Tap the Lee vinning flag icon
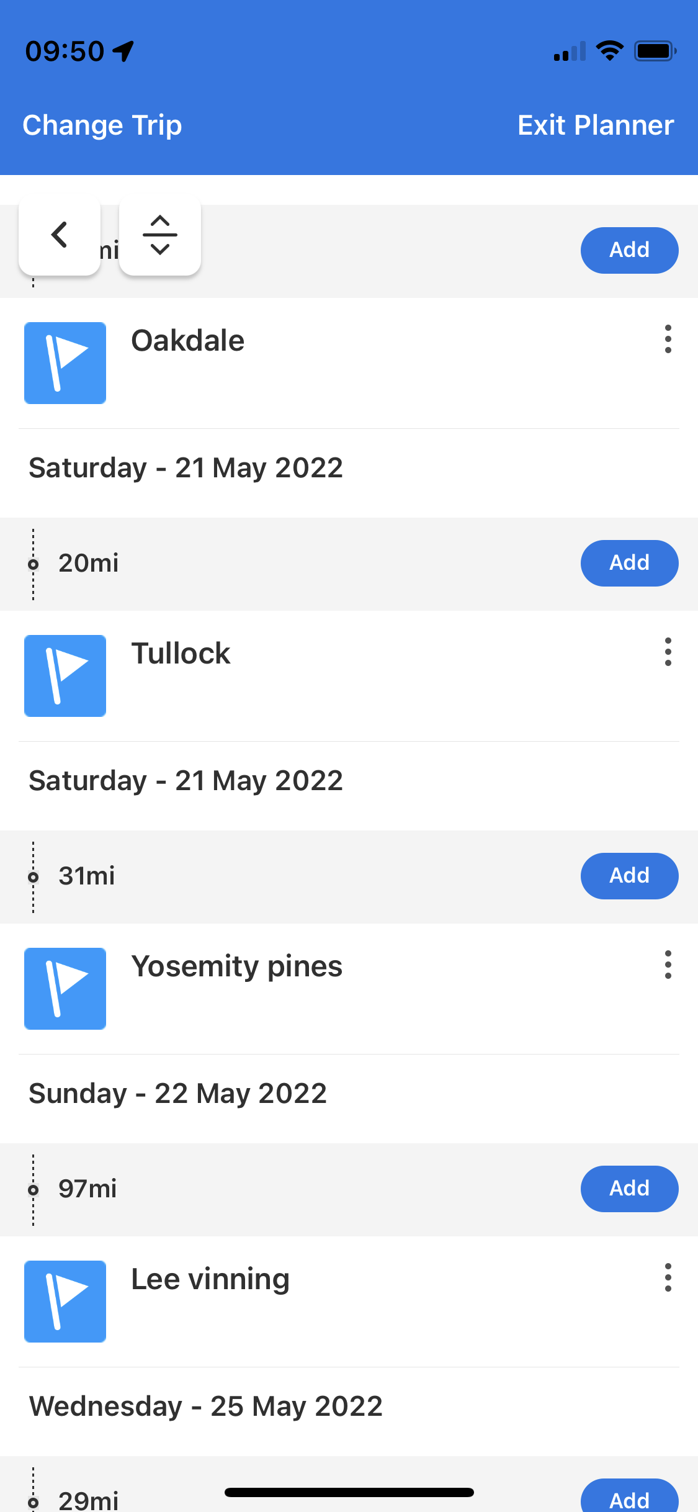 (x=65, y=1302)
